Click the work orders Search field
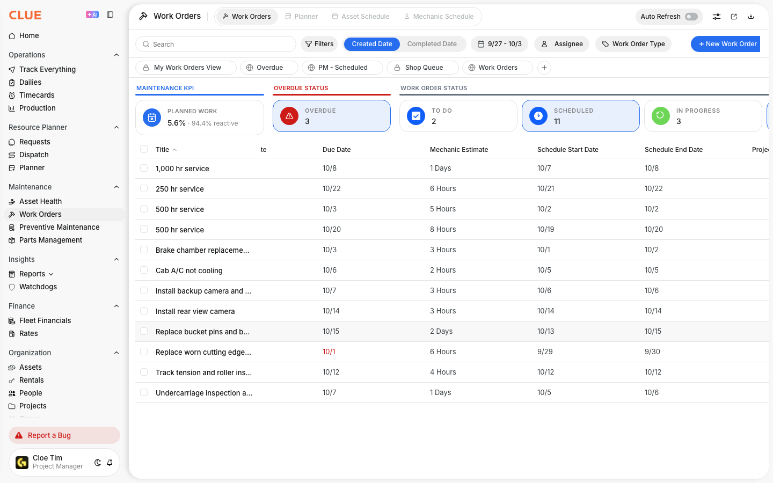 (x=216, y=44)
